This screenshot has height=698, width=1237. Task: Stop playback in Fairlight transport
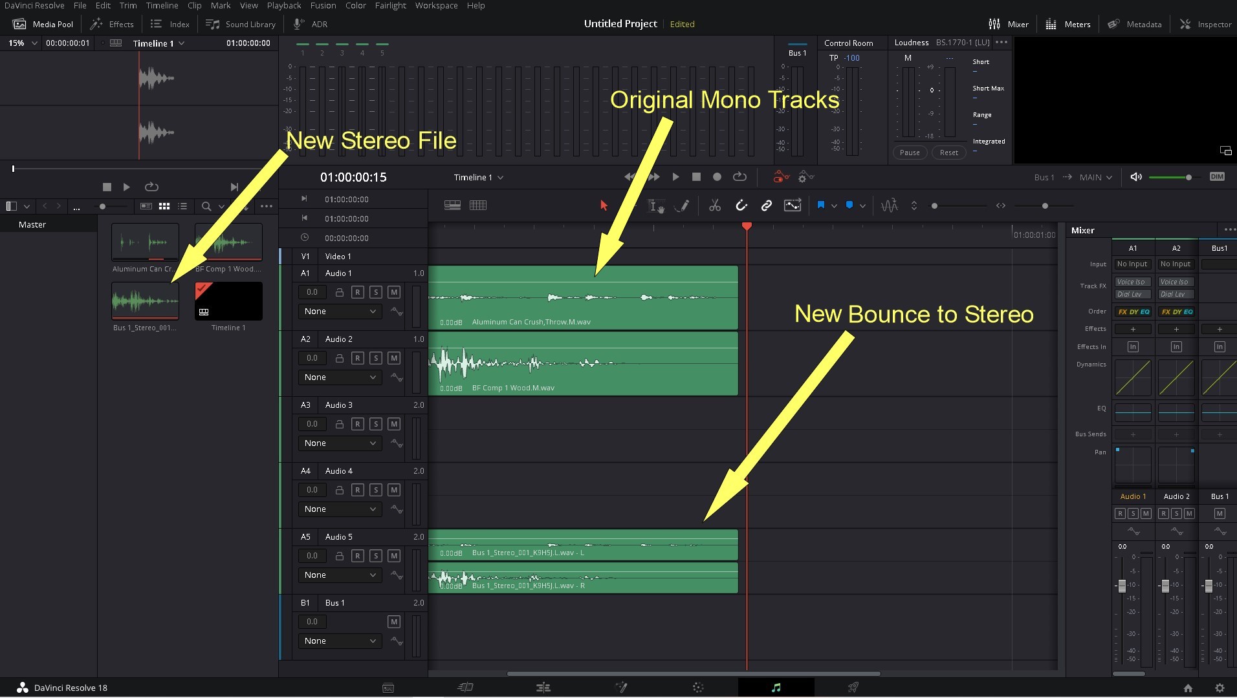tap(696, 176)
